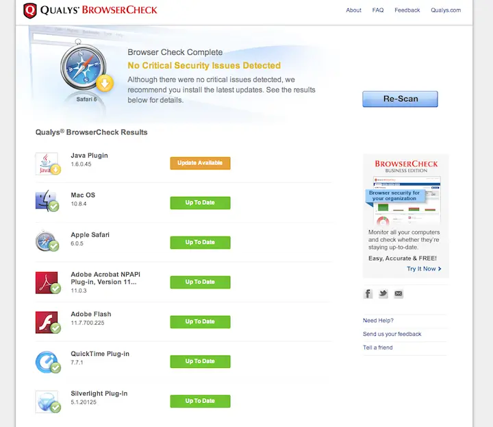Click the Silverlight Plug-in crystal icon

click(x=47, y=402)
